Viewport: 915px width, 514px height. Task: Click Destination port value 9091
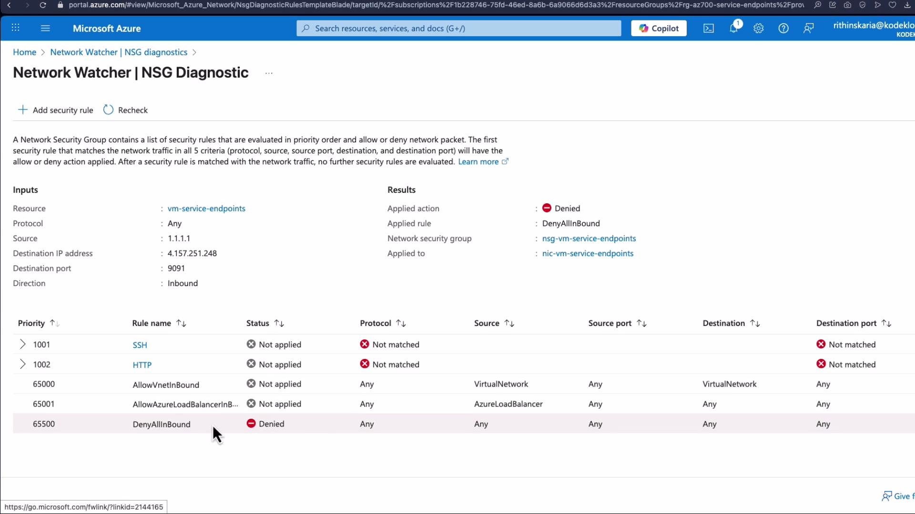point(176,268)
